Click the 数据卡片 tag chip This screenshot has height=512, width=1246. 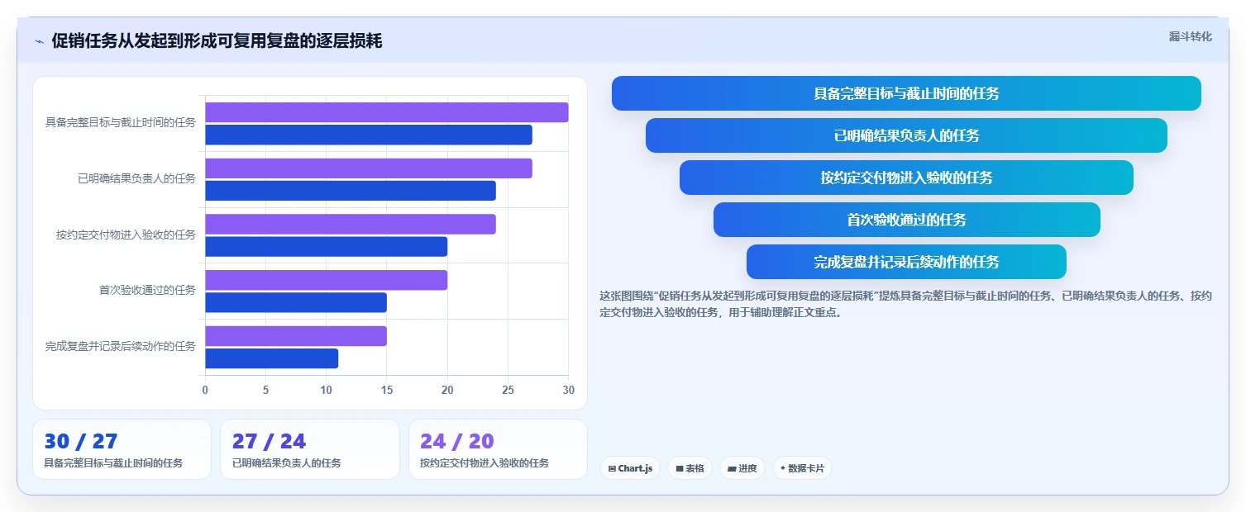click(802, 468)
